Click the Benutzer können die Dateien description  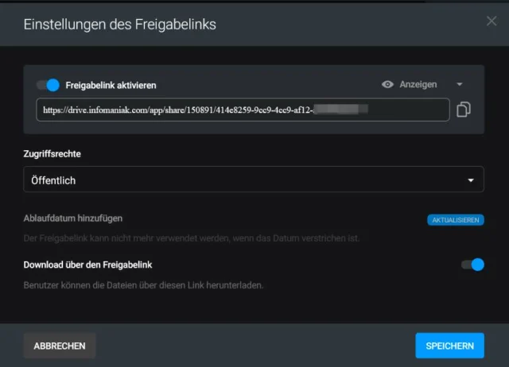pyautogui.click(x=143, y=285)
